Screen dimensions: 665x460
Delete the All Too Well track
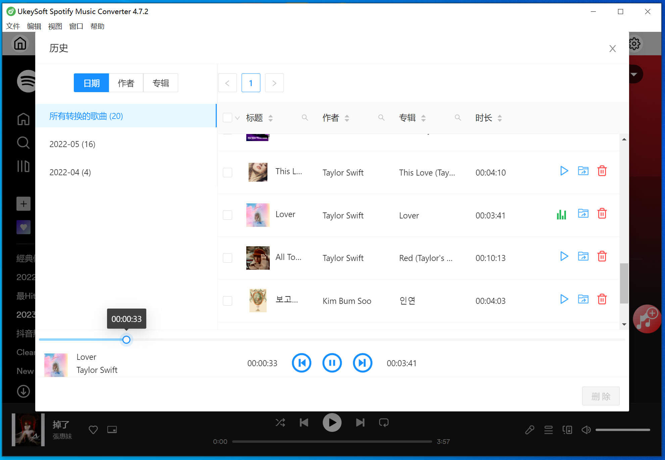click(x=602, y=256)
